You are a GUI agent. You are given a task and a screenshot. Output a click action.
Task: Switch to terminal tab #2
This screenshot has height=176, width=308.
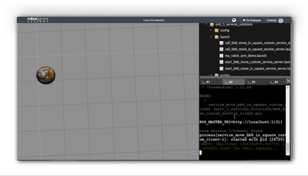point(233,82)
